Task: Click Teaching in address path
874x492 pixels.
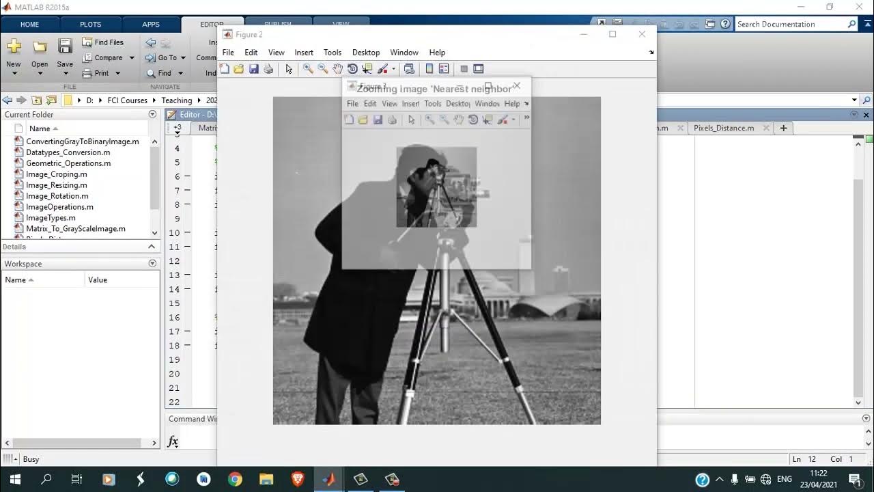Action: click(177, 100)
